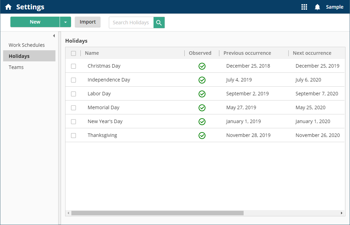Check the Independence Day row checkbox
350x225 pixels.
[73, 80]
